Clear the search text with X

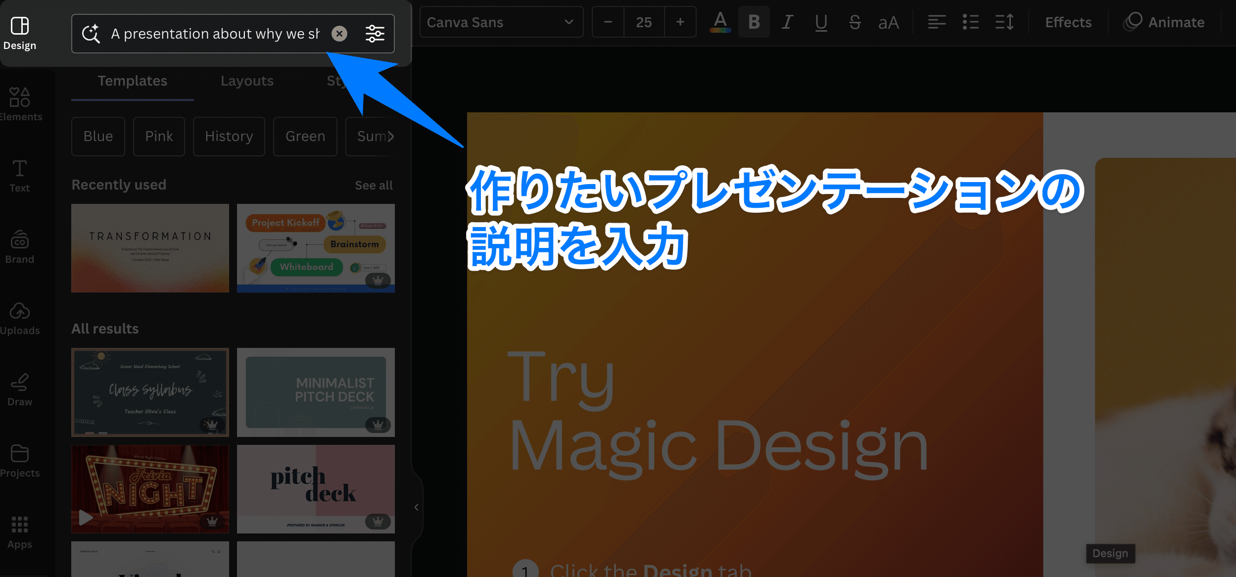click(339, 34)
